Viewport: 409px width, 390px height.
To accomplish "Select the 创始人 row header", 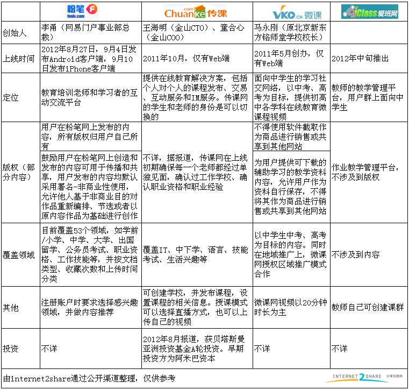I will pyautogui.click(x=20, y=33).
